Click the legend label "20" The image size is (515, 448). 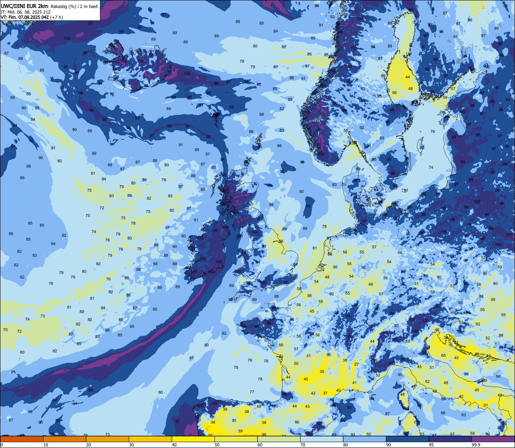point(89,445)
